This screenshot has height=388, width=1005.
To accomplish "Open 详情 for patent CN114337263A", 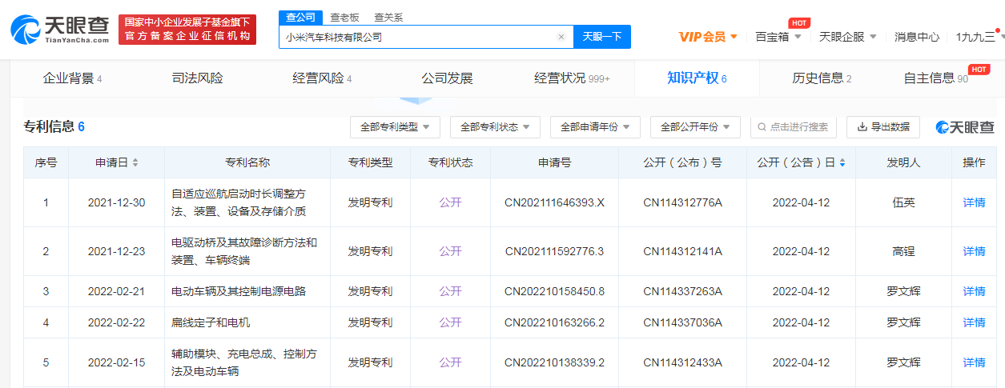I will coord(974,291).
